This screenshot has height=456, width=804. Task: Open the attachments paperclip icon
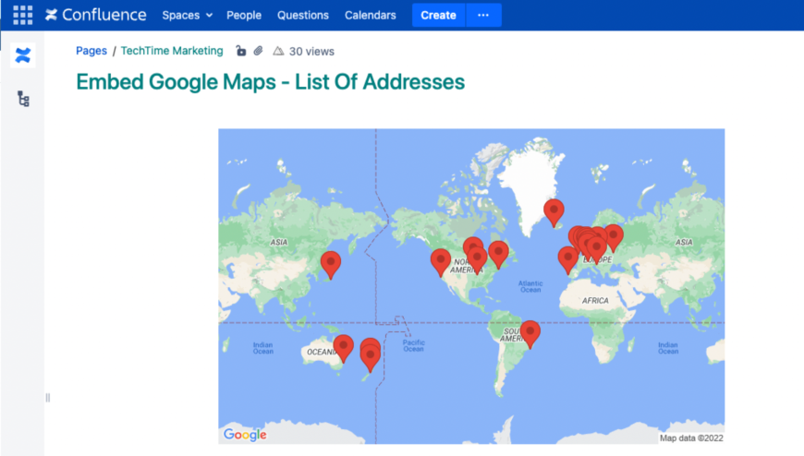tap(259, 51)
